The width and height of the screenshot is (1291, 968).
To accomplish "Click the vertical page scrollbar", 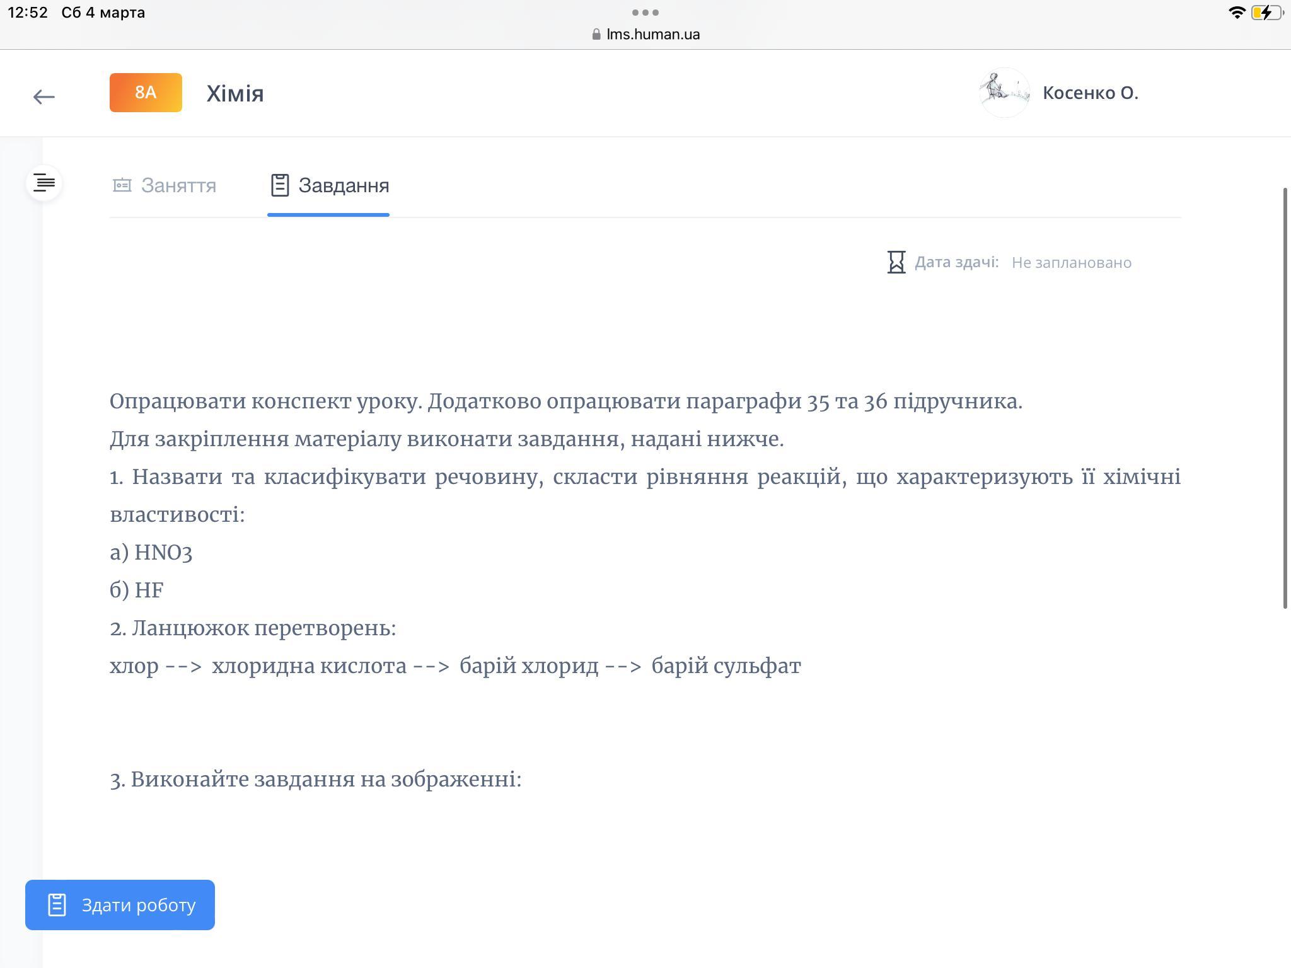I will click(1285, 397).
